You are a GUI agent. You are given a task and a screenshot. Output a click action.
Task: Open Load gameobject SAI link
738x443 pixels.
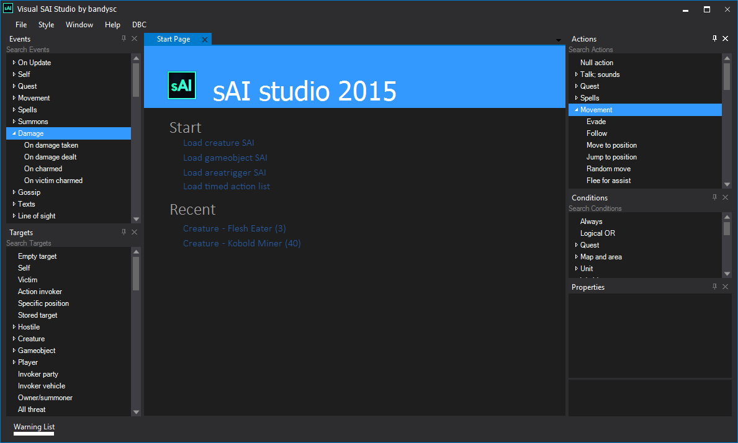(225, 158)
